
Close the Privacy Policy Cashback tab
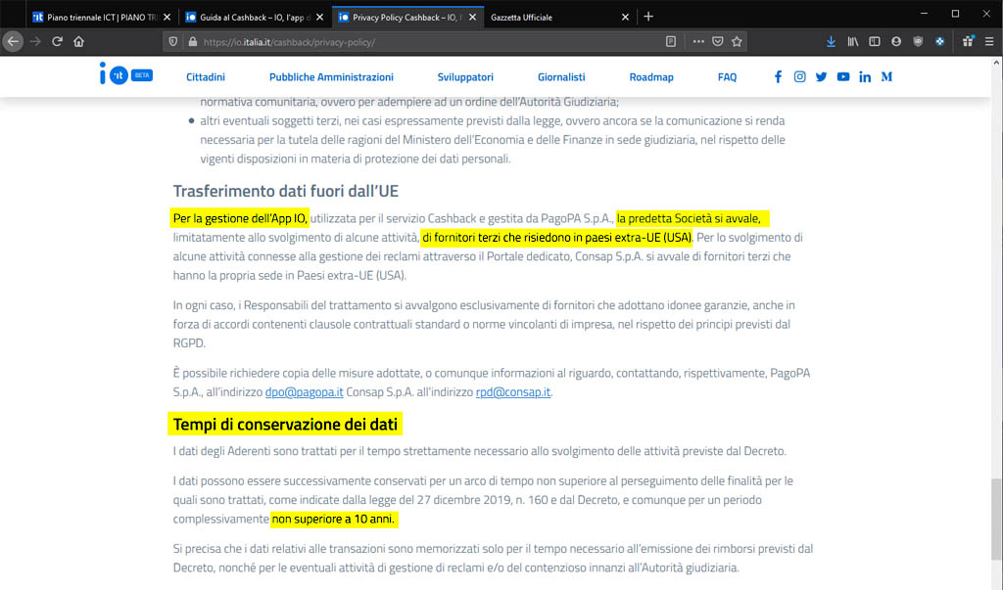(x=473, y=18)
